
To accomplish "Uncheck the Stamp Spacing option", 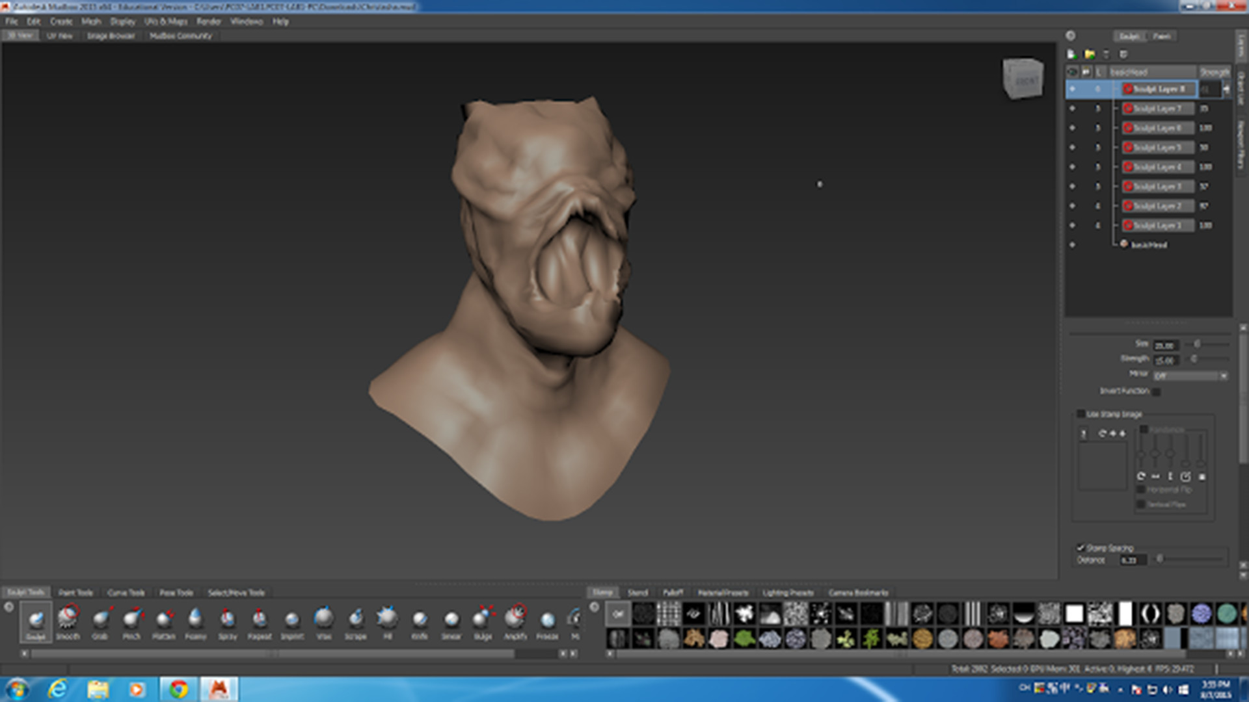I will pos(1081,548).
